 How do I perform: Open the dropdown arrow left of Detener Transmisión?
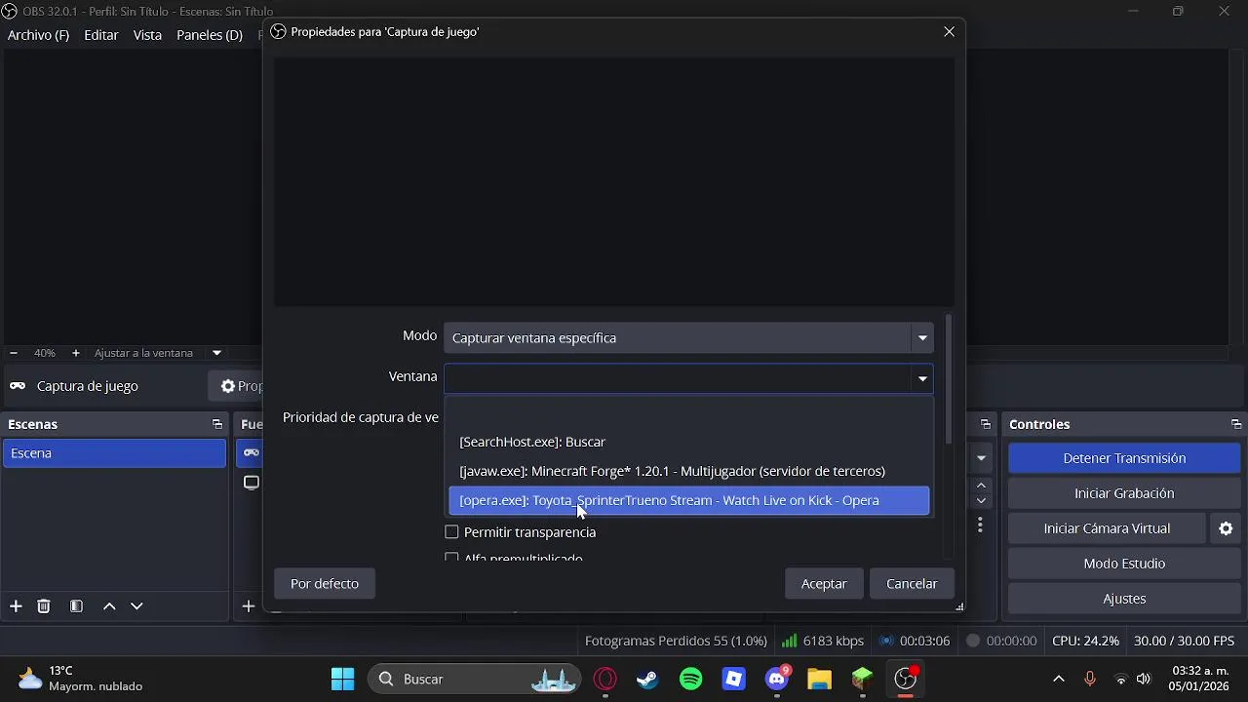[x=982, y=458]
